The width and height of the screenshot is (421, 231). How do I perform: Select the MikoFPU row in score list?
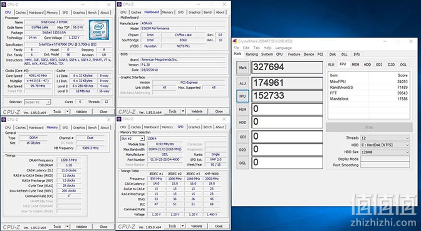(x=368, y=81)
